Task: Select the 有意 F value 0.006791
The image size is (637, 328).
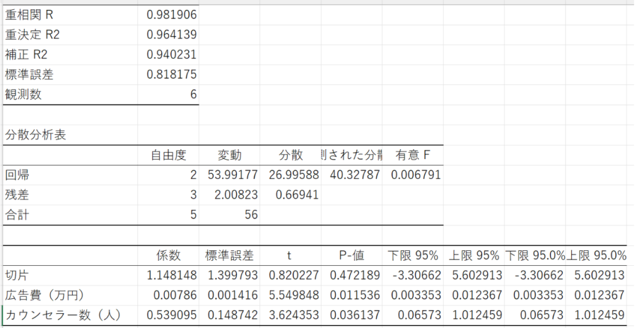Action: [416, 175]
